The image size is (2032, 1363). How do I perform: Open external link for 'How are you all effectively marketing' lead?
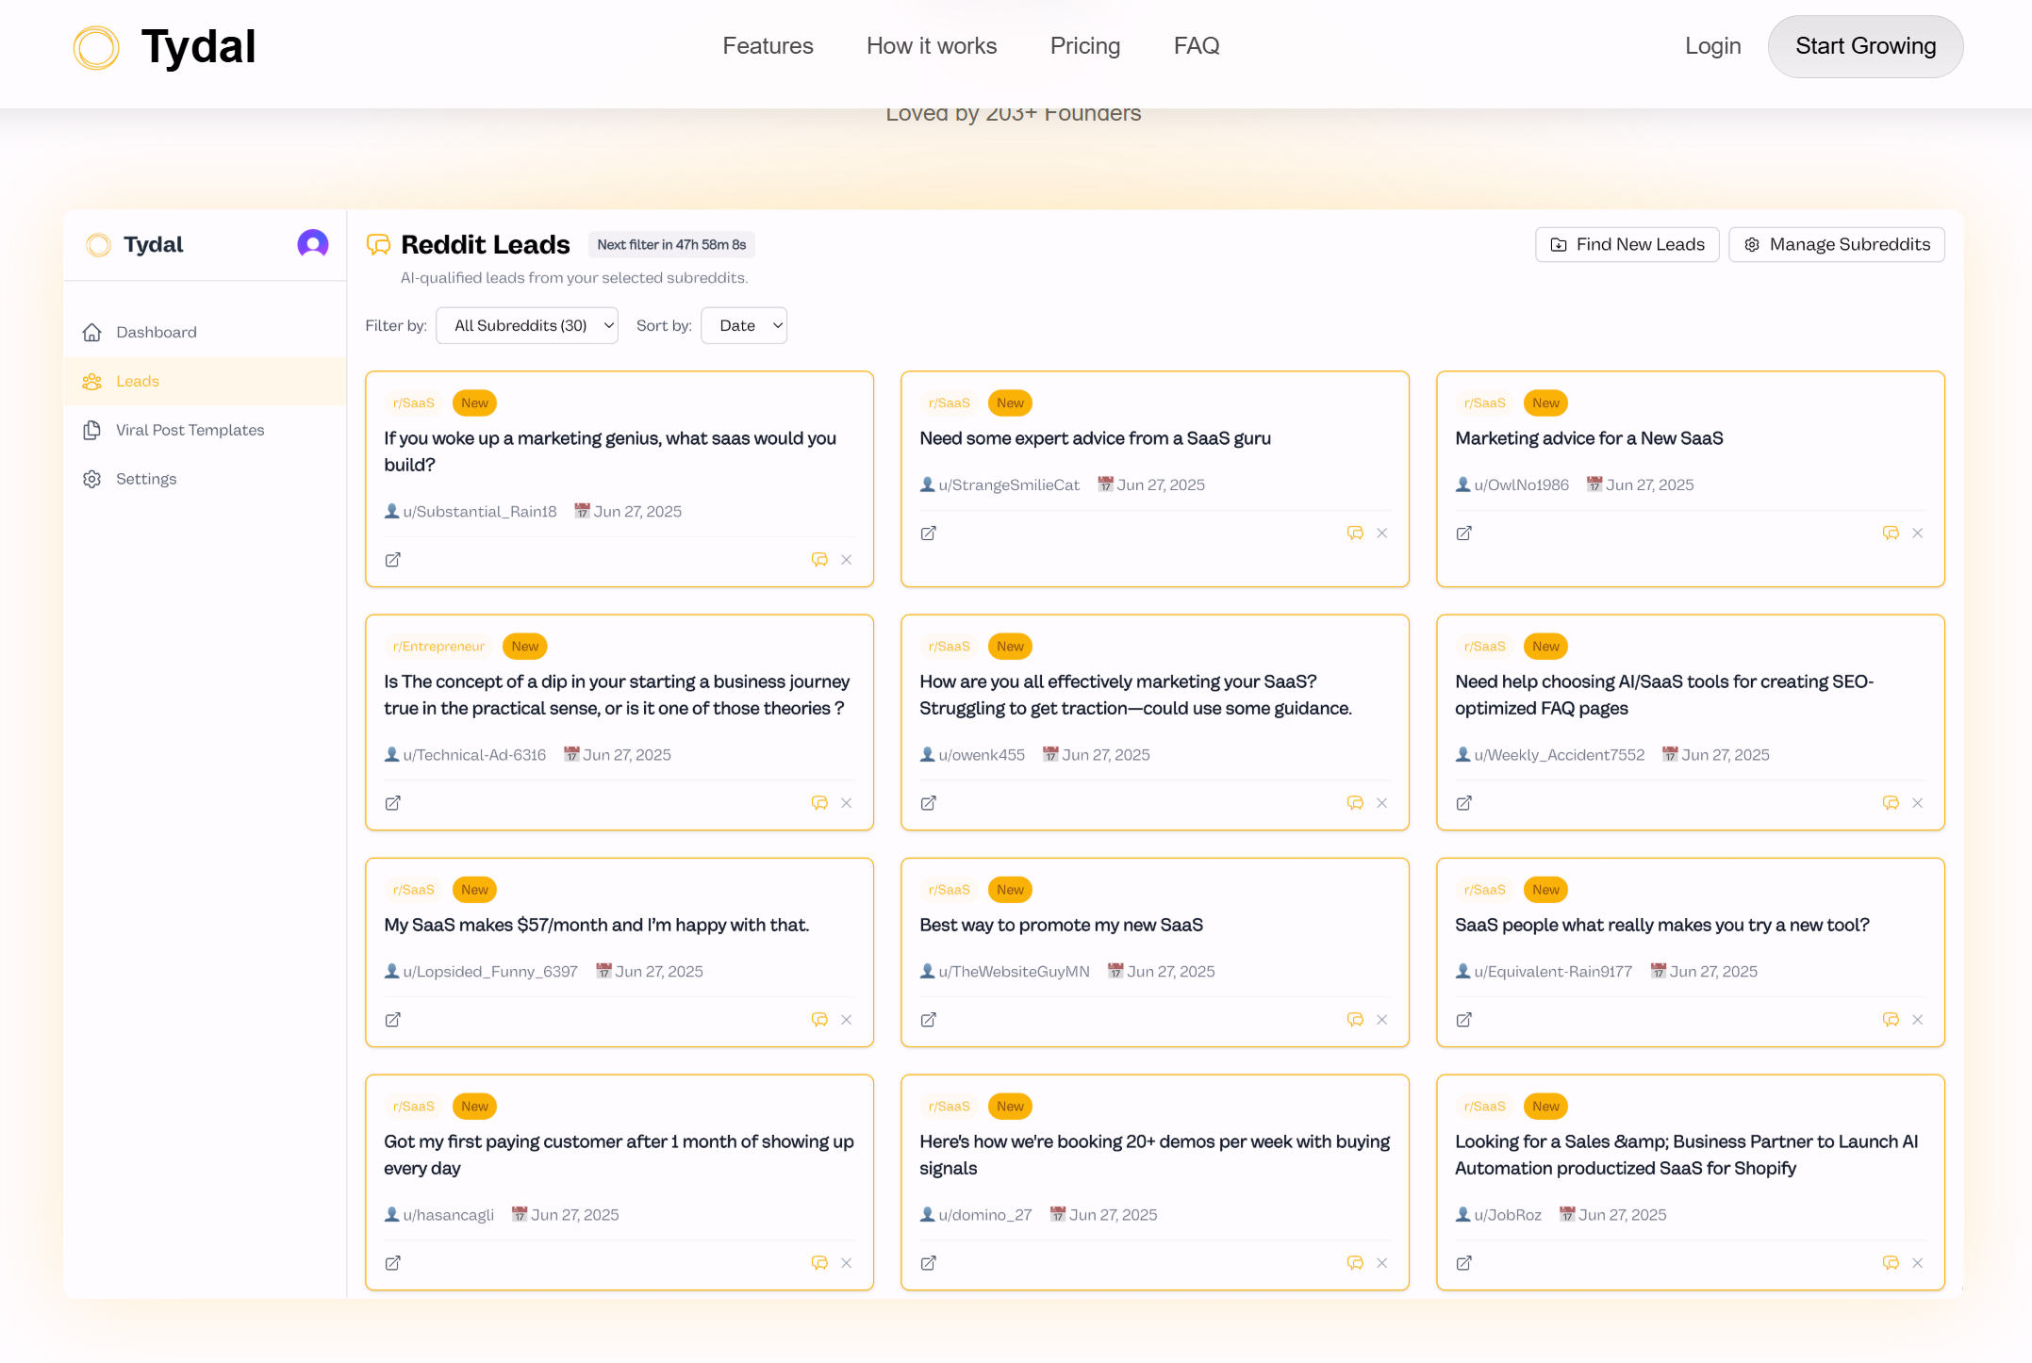point(929,803)
